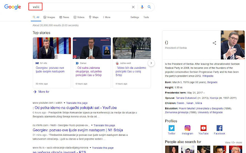Open the Danas story thumbnail
The height and width of the screenshot is (153, 246).
pyautogui.click(x=92, y=48)
